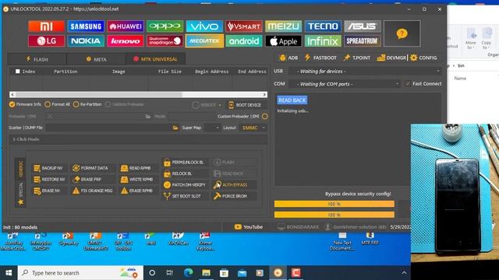Choose the Vsmart brand logo
499x280 pixels.
tap(244, 26)
